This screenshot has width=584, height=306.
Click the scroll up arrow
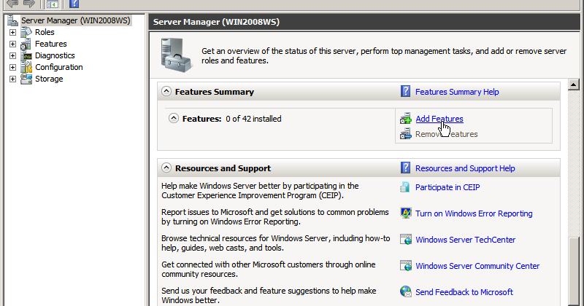tap(574, 85)
